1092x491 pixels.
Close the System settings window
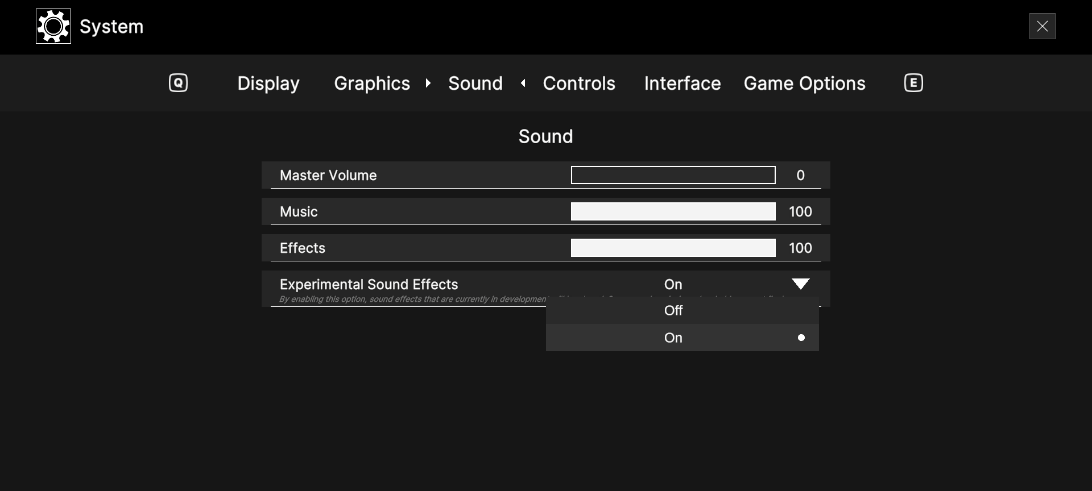(1042, 26)
